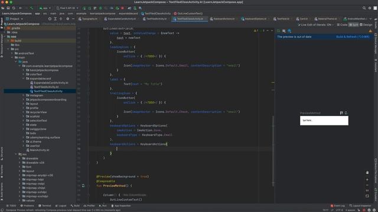The image size is (378, 212).
Task: Expand the instagram package
Action: pyautogui.click(x=24, y=95)
